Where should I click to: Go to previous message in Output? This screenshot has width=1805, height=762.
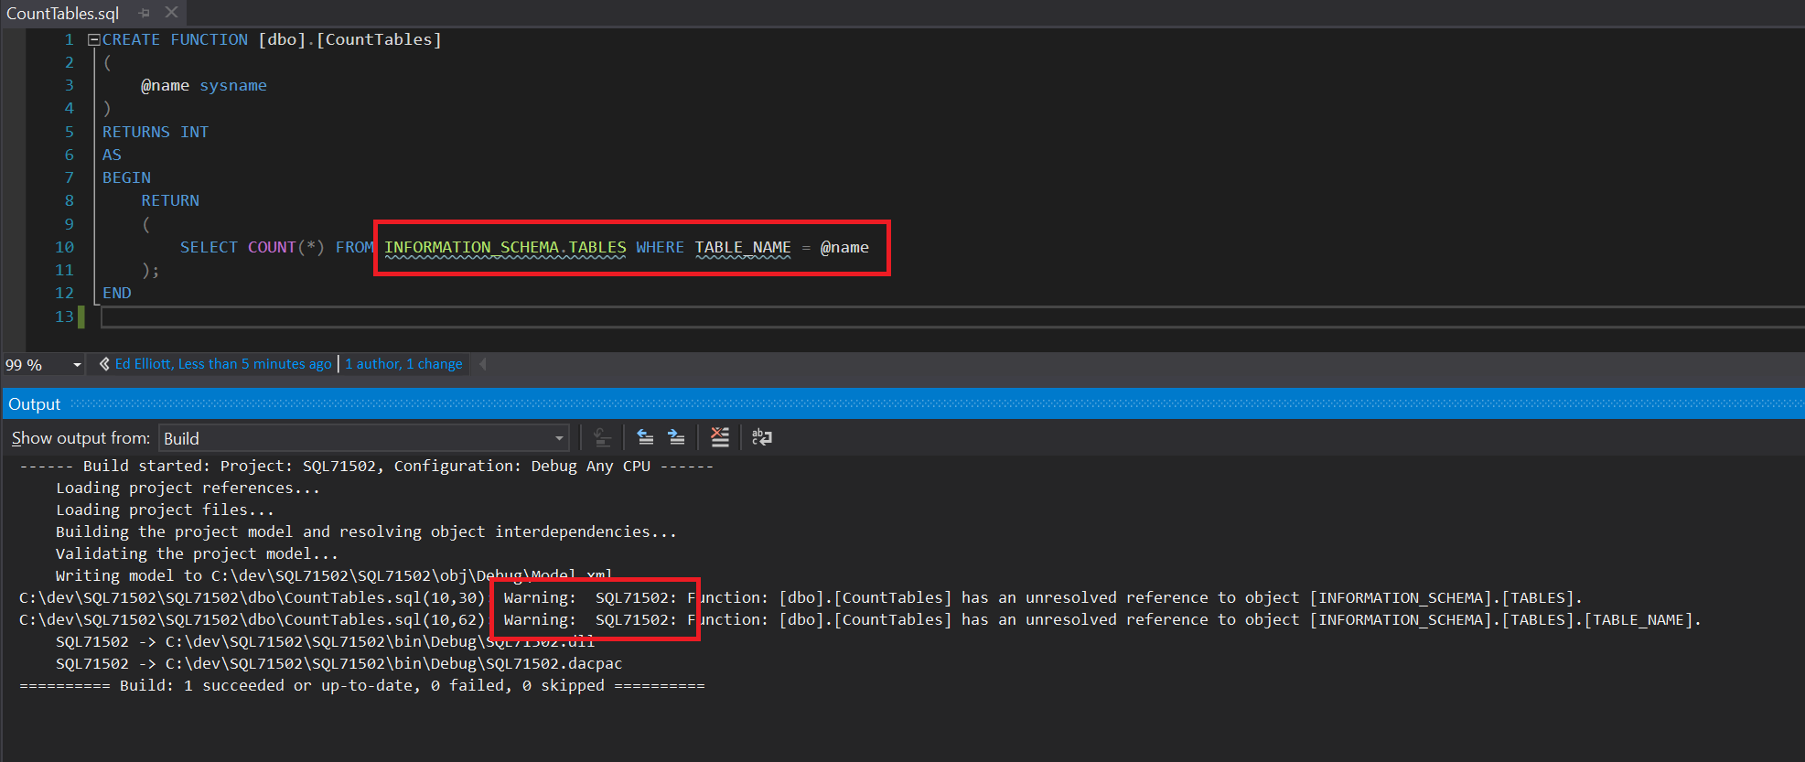pyautogui.click(x=645, y=437)
